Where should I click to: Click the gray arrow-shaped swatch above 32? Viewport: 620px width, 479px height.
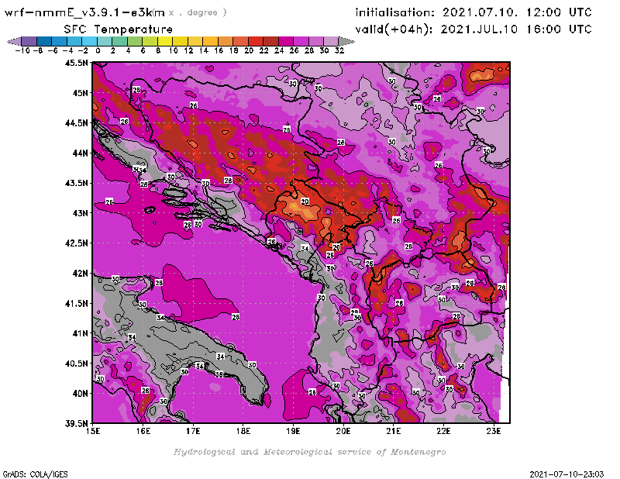346,41
